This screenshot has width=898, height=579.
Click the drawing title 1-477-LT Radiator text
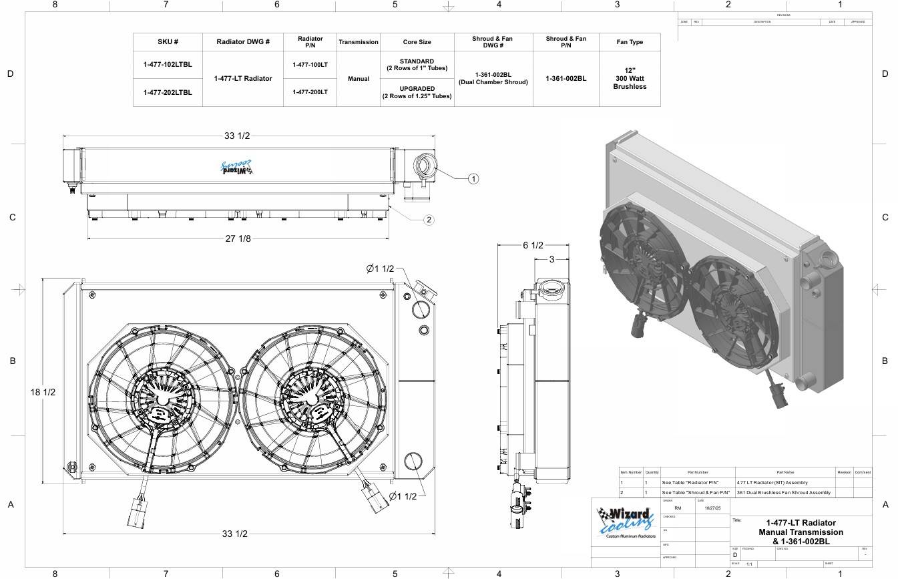pyautogui.click(x=801, y=523)
